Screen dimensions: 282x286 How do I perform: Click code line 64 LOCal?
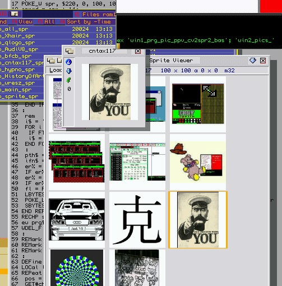(27, 267)
